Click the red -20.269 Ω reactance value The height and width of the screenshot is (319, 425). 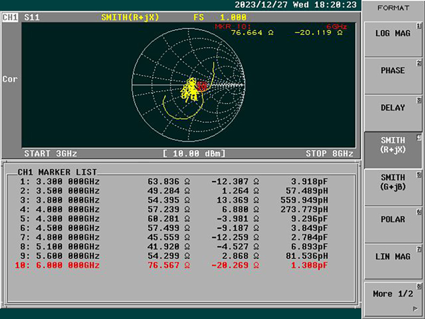click(x=235, y=265)
